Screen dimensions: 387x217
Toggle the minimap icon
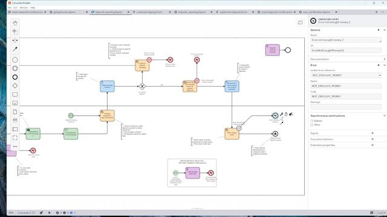point(300,23)
